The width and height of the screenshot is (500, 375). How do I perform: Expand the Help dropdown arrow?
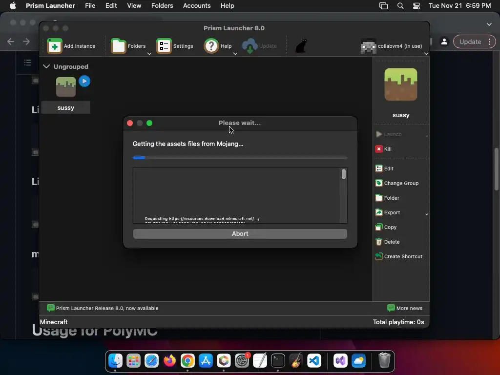235,54
